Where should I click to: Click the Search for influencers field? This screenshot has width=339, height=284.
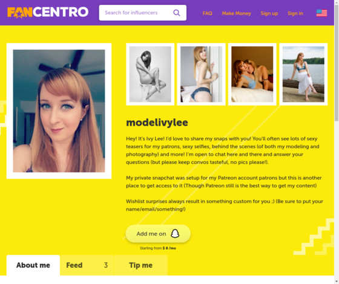143,13
